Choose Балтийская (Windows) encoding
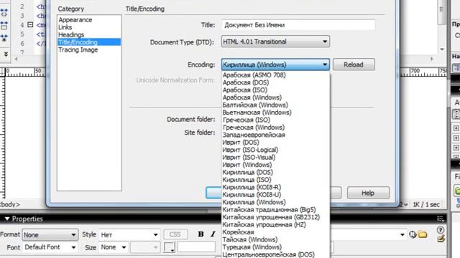Screen dimensions: 460x258 point(276,105)
